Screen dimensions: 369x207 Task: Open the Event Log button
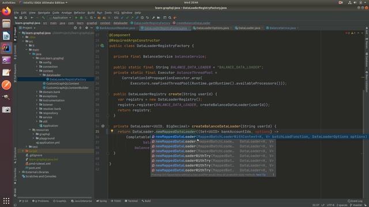(x=355, y=201)
